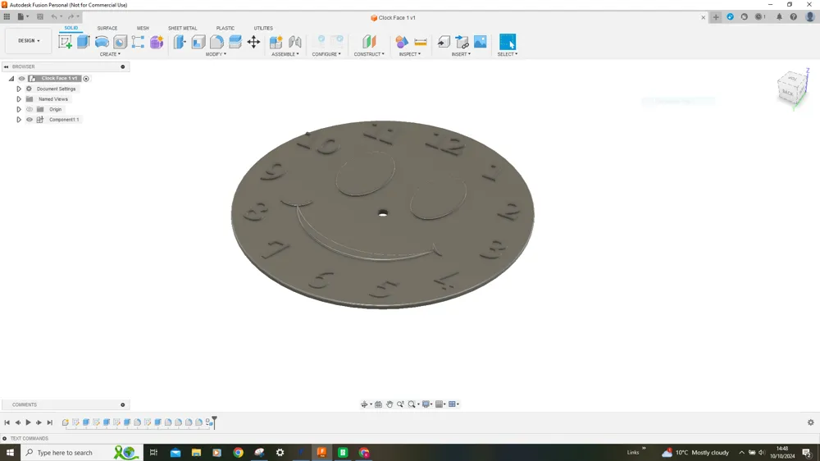The width and height of the screenshot is (820, 461).
Task: Click the timeline end marker
Action: (214, 422)
